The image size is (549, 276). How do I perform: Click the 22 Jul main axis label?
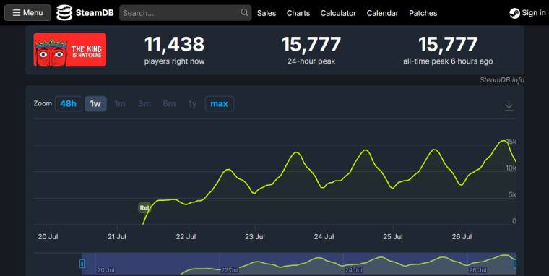(186, 237)
